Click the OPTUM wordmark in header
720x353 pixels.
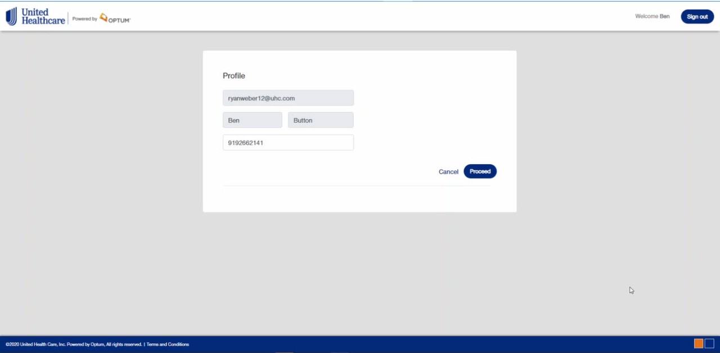(x=119, y=20)
